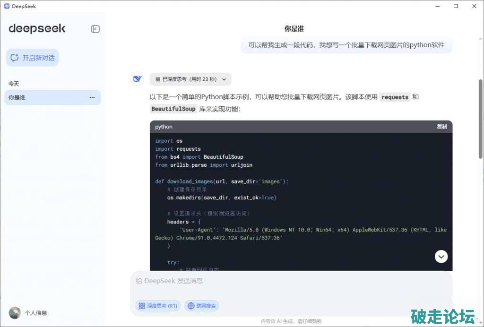This screenshot has width=484, height=327.
Task: Click the DeepSeek app icon in title bar
Action: 7,6
